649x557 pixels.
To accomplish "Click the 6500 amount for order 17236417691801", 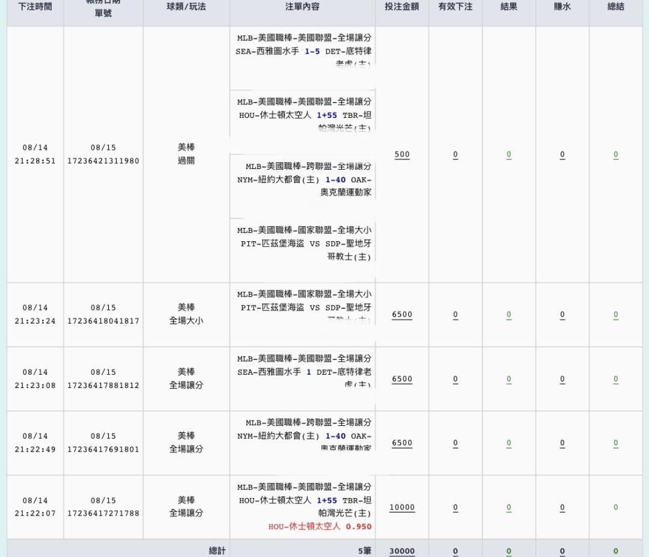I will tap(402, 443).
